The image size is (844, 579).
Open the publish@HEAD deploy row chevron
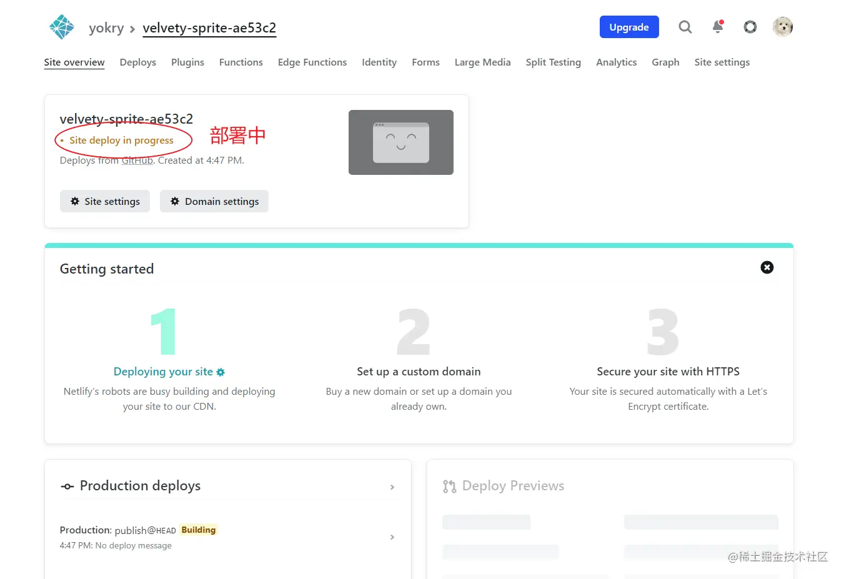[x=392, y=537]
